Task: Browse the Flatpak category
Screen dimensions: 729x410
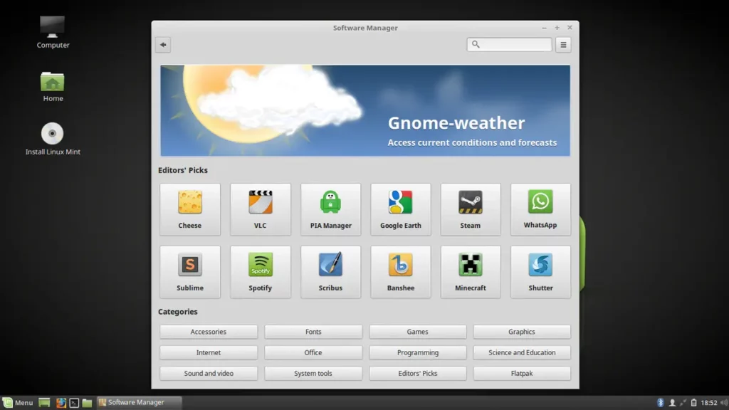Action: tap(522, 373)
